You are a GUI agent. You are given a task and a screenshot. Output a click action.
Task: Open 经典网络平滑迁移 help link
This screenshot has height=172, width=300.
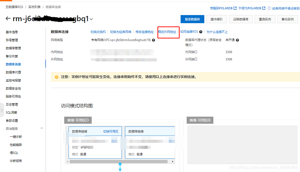point(286,8)
